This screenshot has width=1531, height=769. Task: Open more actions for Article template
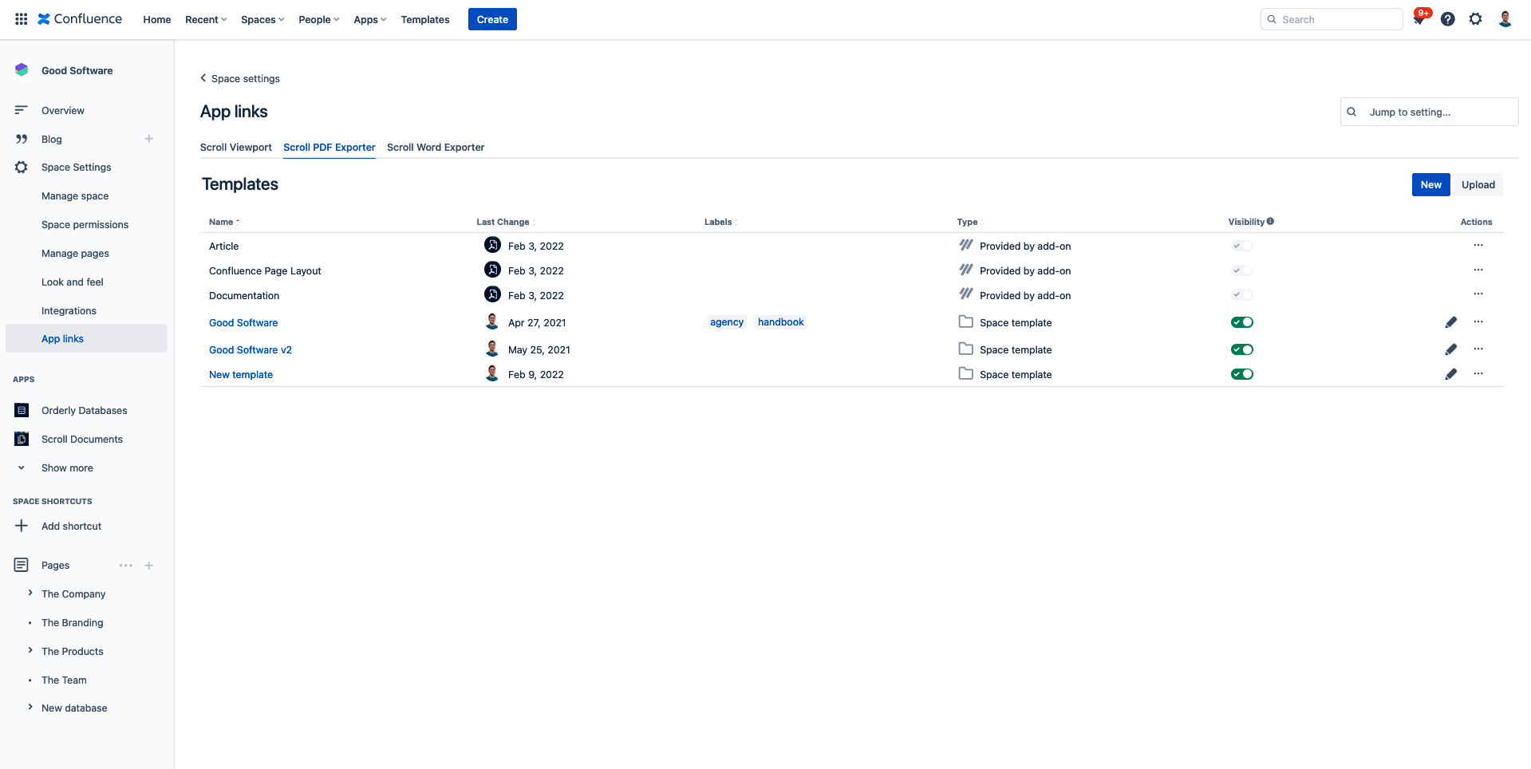click(x=1478, y=246)
